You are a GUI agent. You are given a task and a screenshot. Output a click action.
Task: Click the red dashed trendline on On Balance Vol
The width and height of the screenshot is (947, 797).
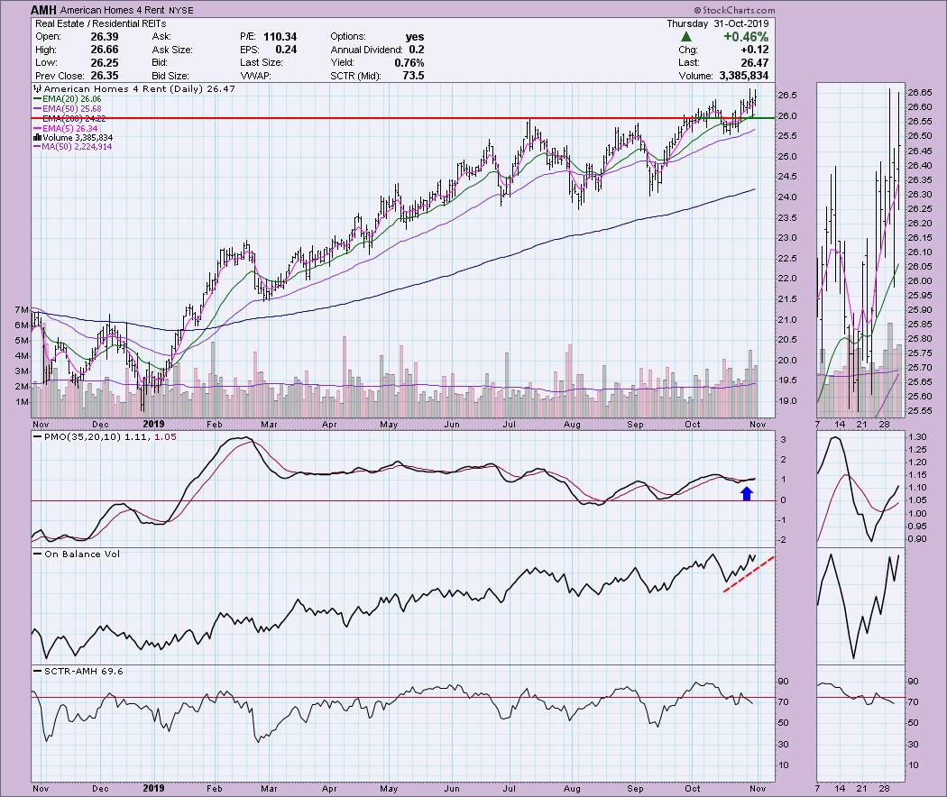click(749, 573)
